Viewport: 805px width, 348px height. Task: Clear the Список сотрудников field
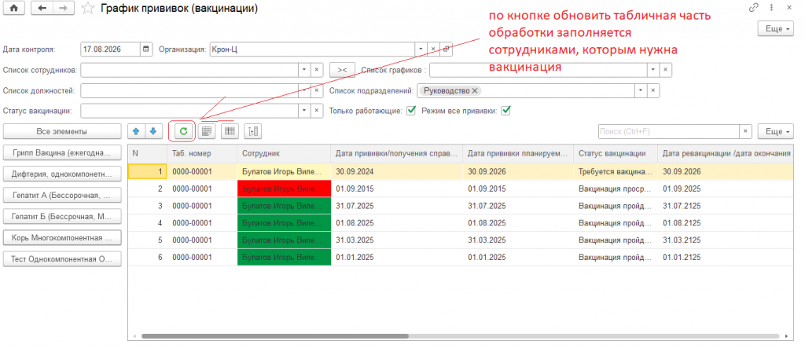(316, 70)
